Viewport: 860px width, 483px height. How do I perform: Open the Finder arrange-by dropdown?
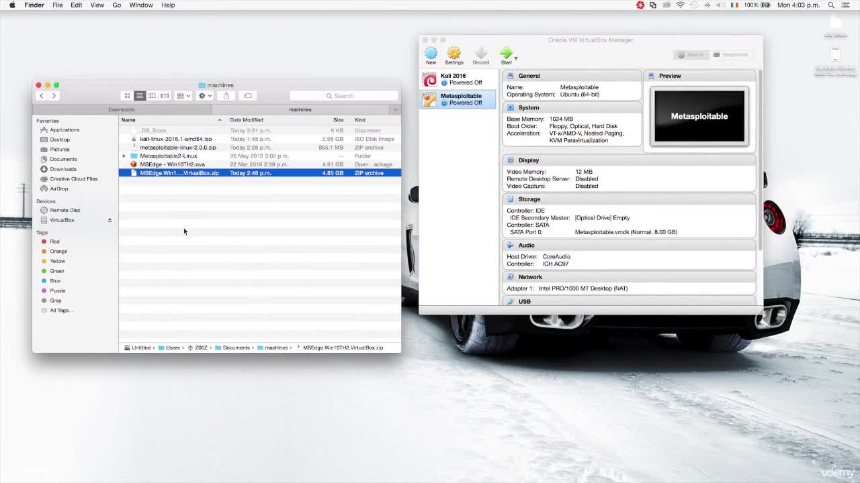tap(183, 96)
